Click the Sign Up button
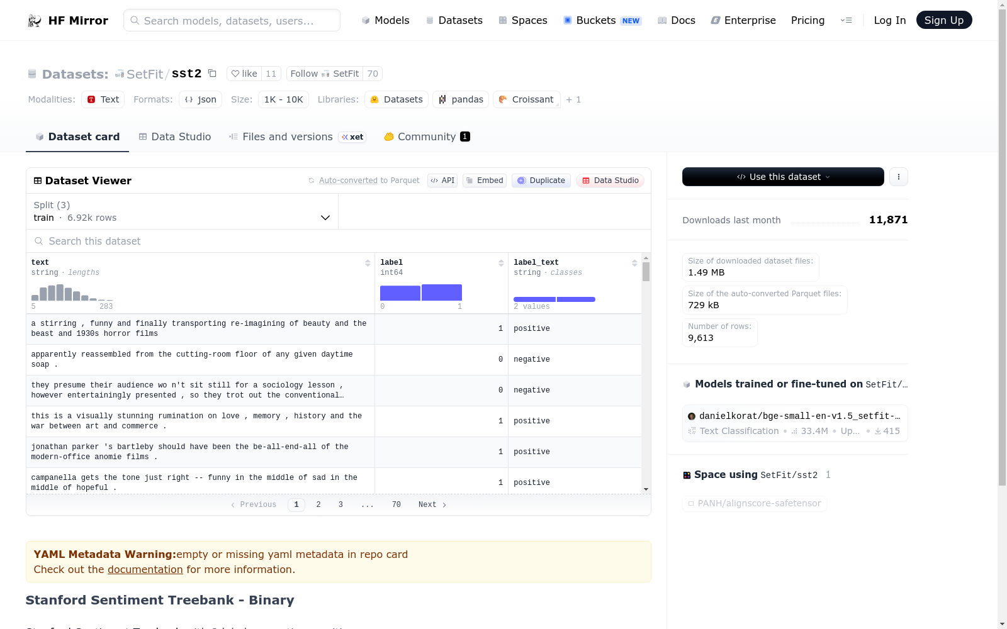 (944, 20)
